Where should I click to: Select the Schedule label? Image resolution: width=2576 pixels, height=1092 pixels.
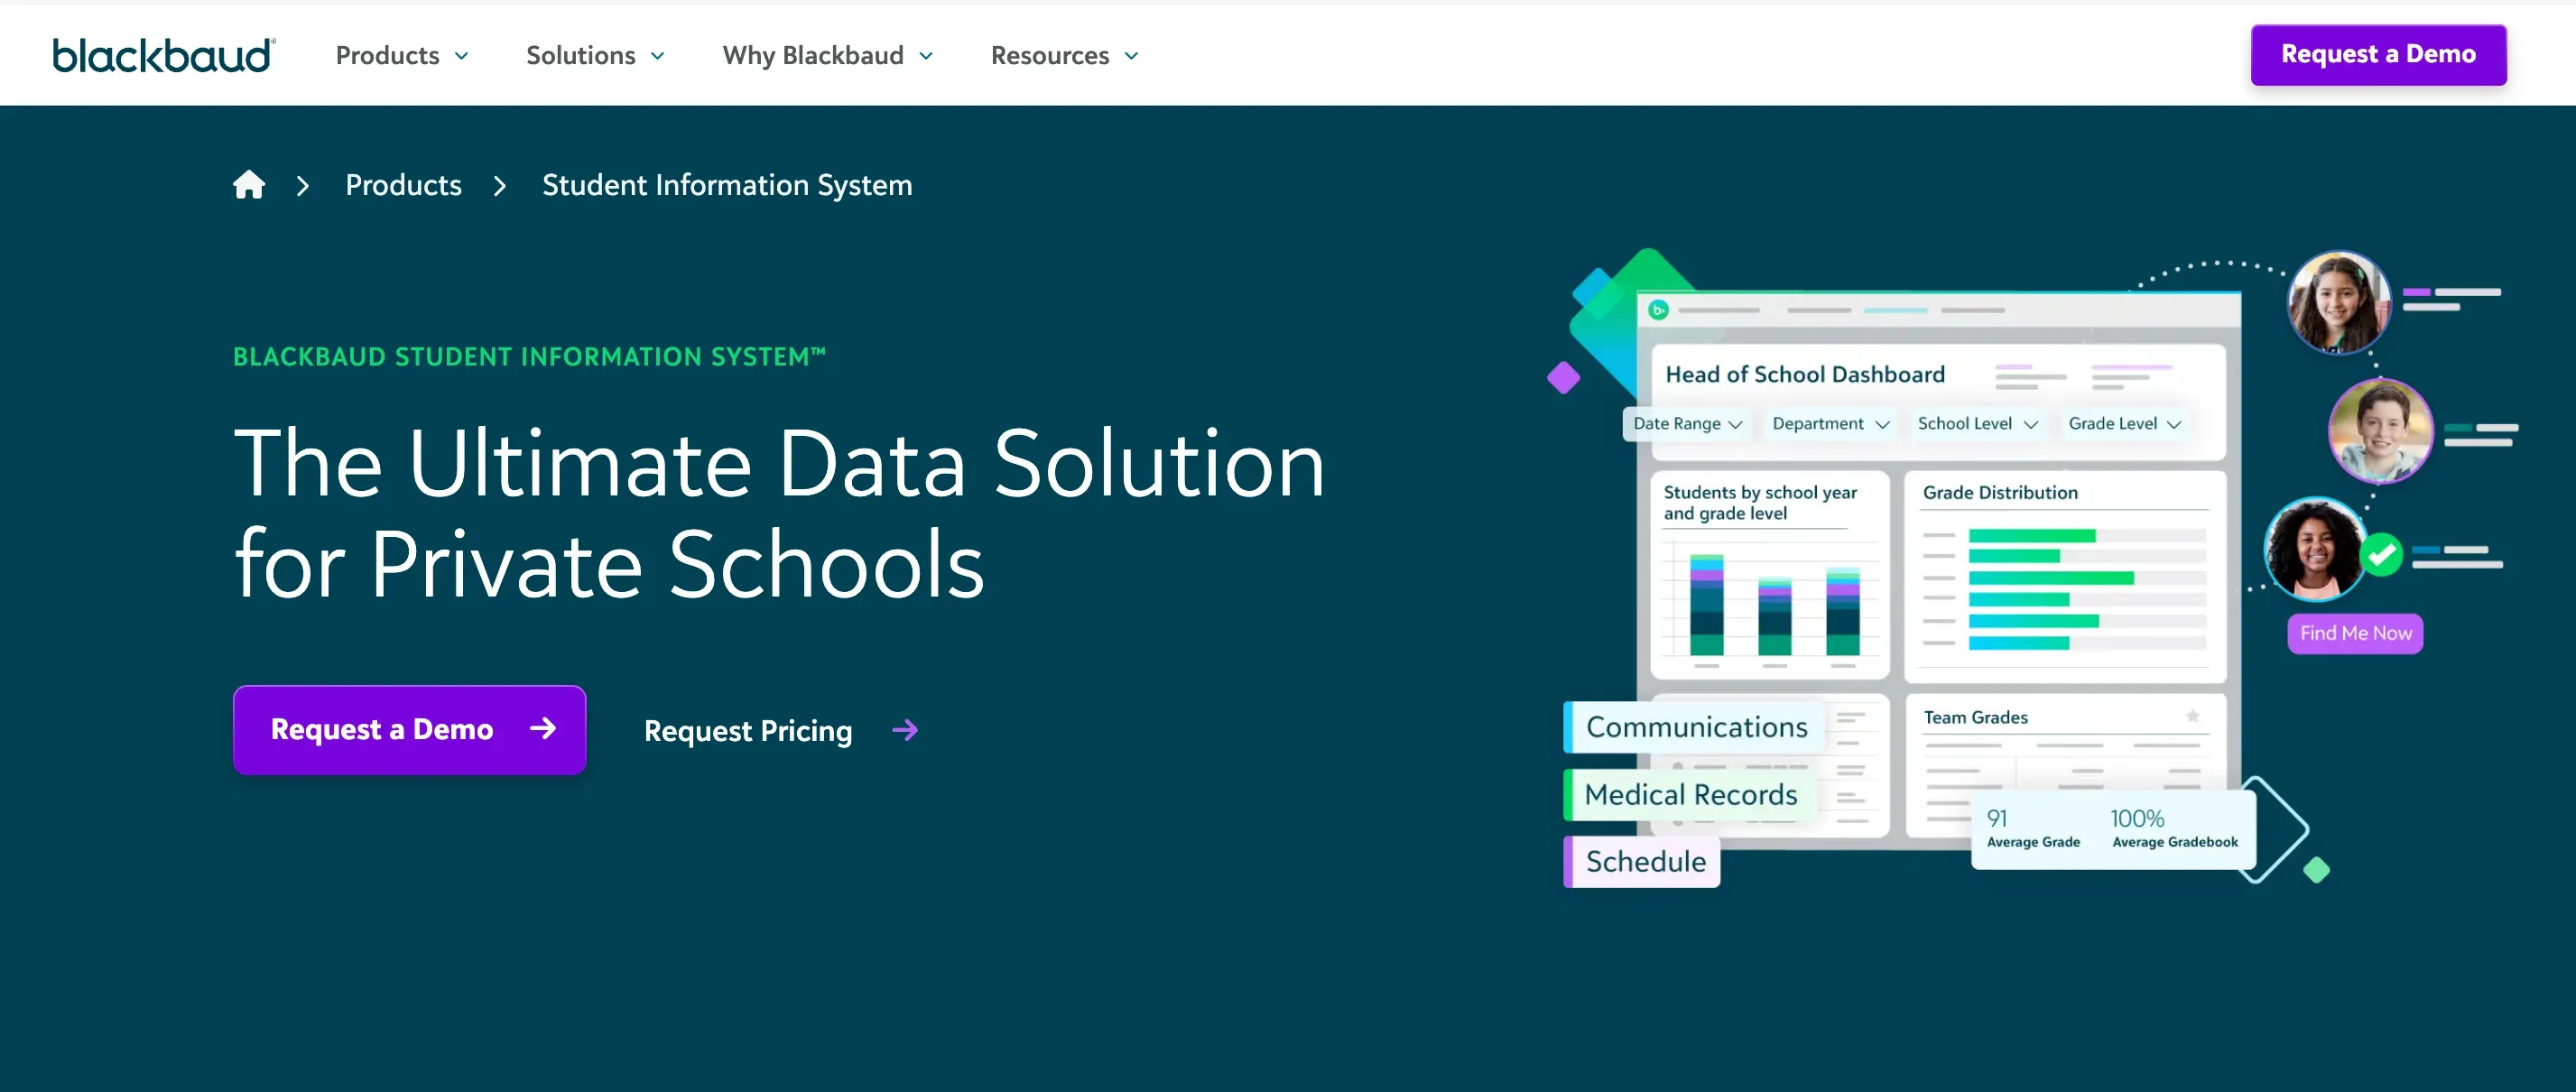pyautogui.click(x=1642, y=861)
